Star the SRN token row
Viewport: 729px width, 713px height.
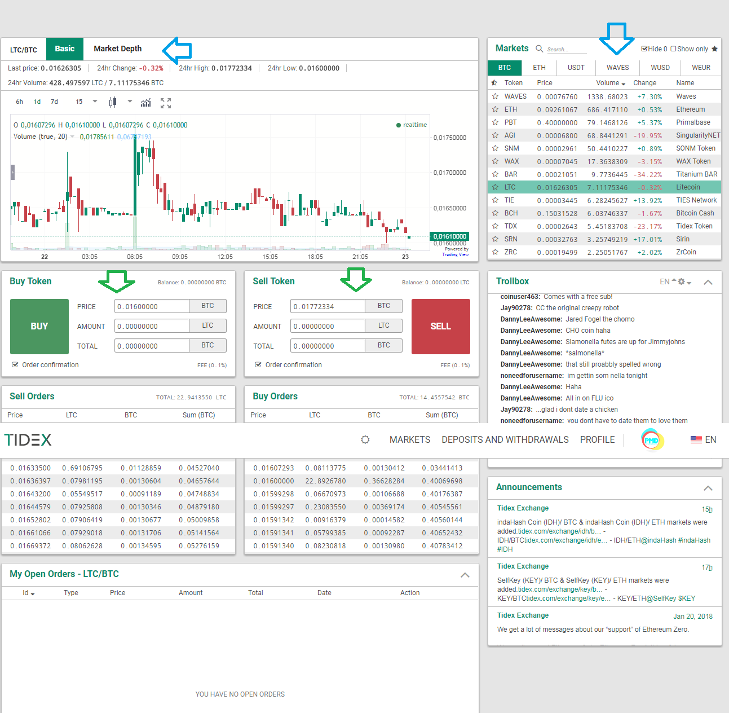pos(495,239)
